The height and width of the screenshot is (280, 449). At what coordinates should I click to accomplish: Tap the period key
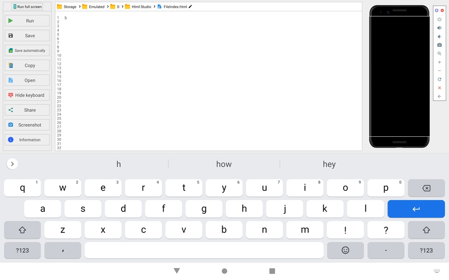pyautogui.click(x=386, y=250)
